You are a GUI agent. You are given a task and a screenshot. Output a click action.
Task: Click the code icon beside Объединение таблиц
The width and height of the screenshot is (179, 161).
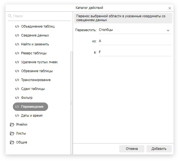[17, 26]
